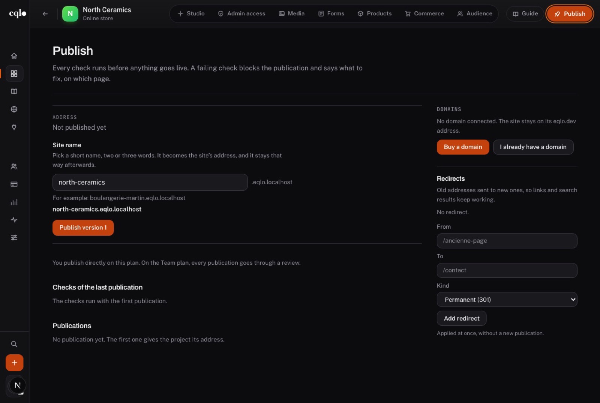
Task: Switch to the Forms tab
Action: pos(331,13)
